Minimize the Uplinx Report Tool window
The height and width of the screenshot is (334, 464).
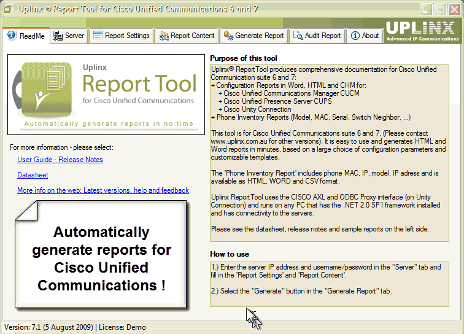(426, 9)
